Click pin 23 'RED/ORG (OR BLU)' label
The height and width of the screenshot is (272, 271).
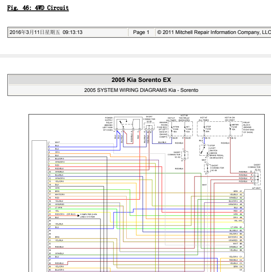65,214
